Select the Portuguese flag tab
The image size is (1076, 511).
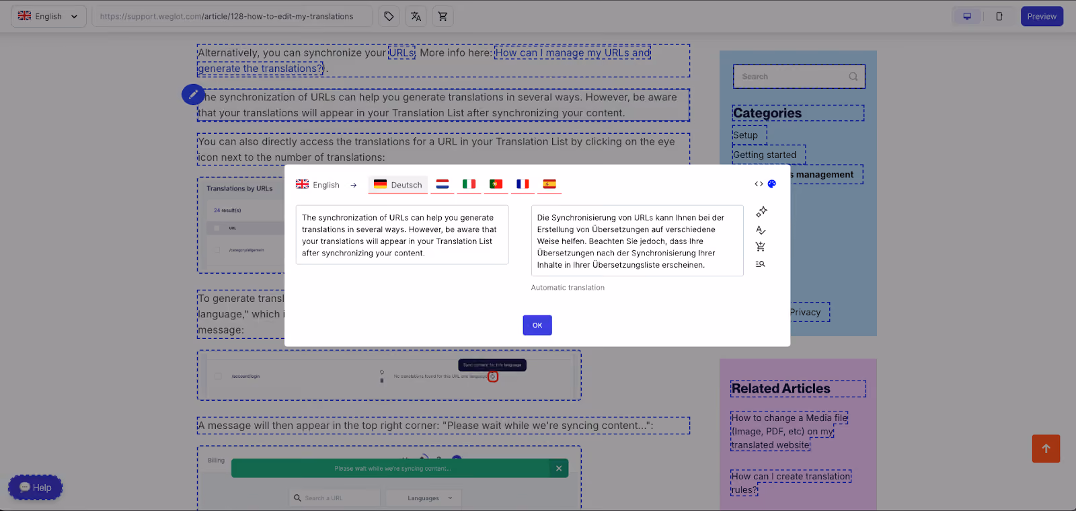tap(496, 184)
